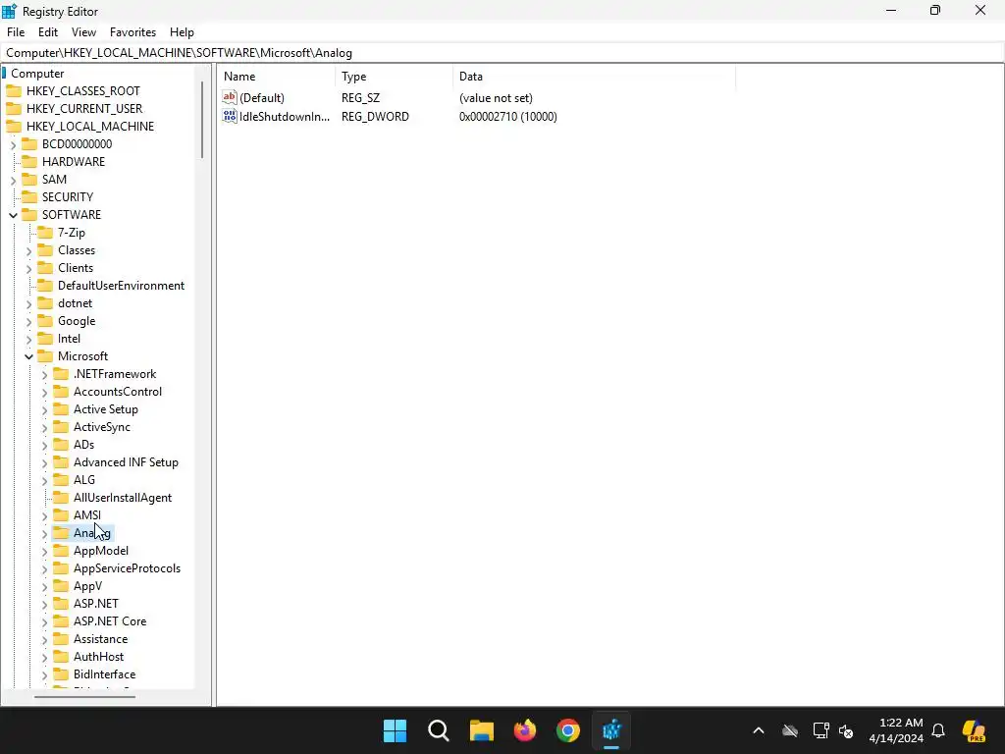Screen dimensions: 1005x754
Task: Expand the Classes key
Action: (x=28, y=250)
